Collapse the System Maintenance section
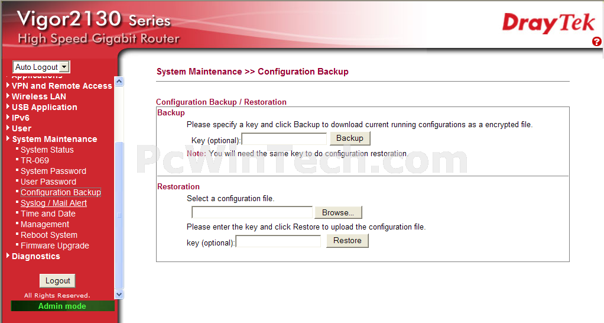 point(54,139)
